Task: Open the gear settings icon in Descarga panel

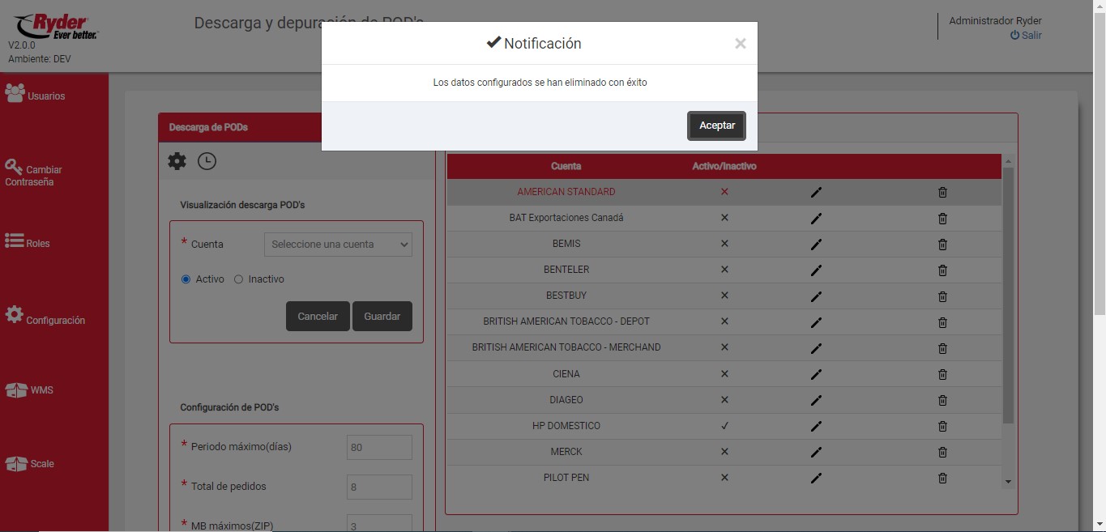Action: click(x=177, y=161)
